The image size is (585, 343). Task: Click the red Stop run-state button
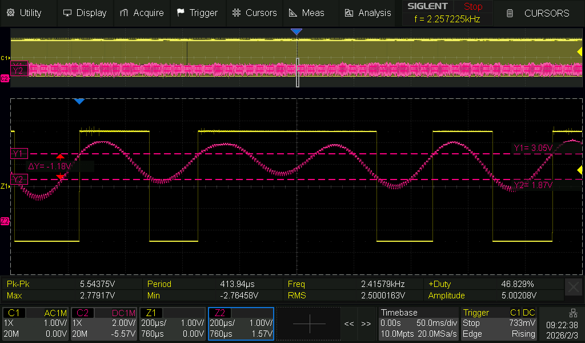pyautogui.click(x=473, y=6)
